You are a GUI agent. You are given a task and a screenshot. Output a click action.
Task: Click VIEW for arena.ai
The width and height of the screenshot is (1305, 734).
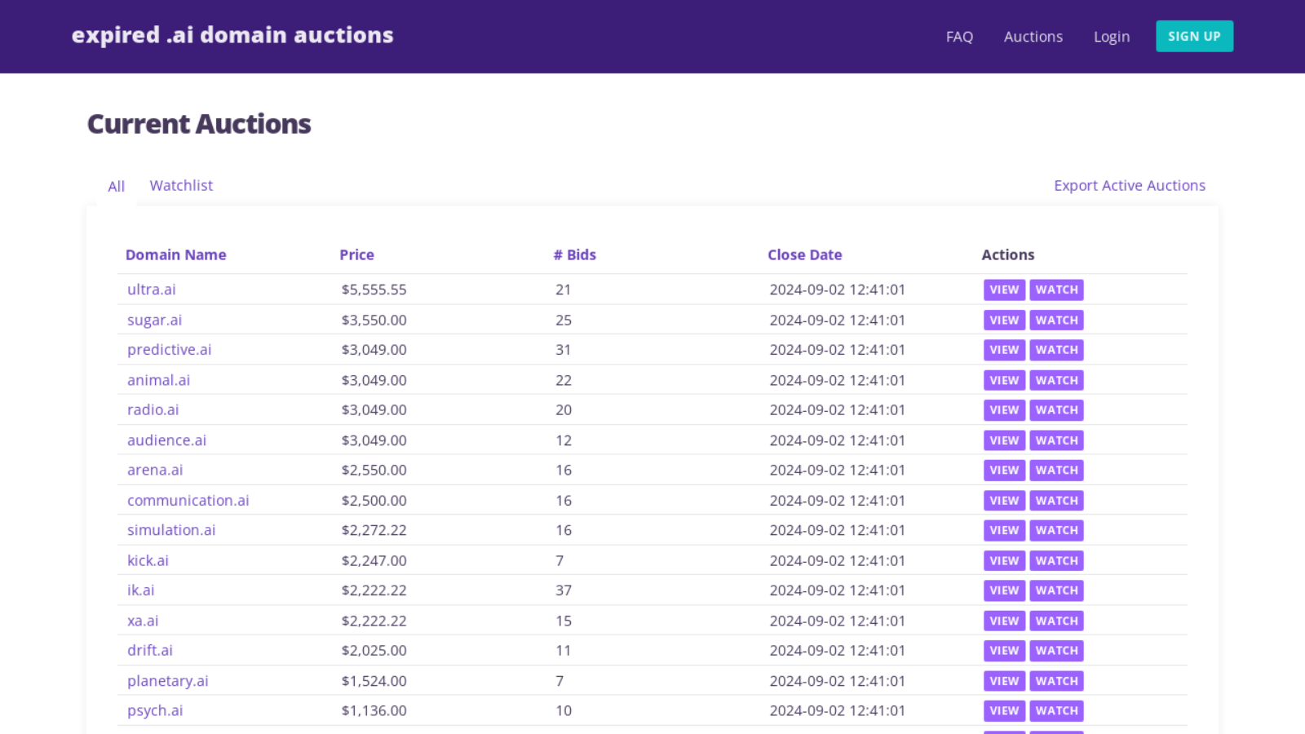[x=1004, y=471]
